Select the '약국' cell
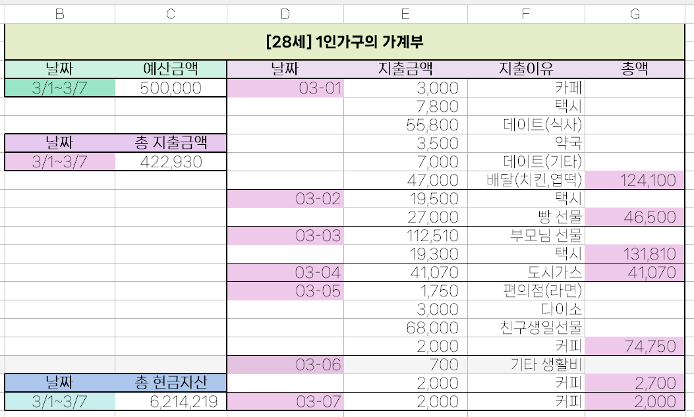 (526, 143)
